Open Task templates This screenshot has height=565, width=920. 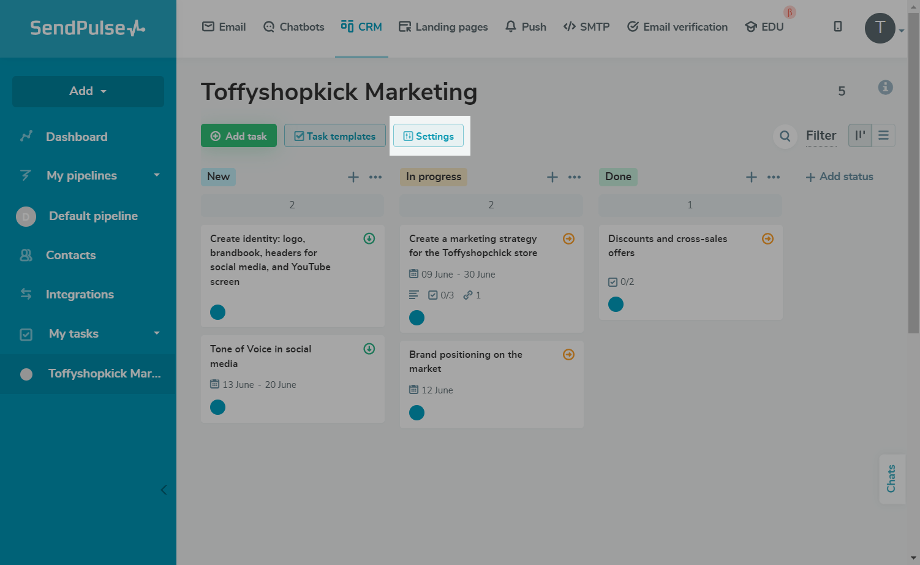[x=335, y=136]
